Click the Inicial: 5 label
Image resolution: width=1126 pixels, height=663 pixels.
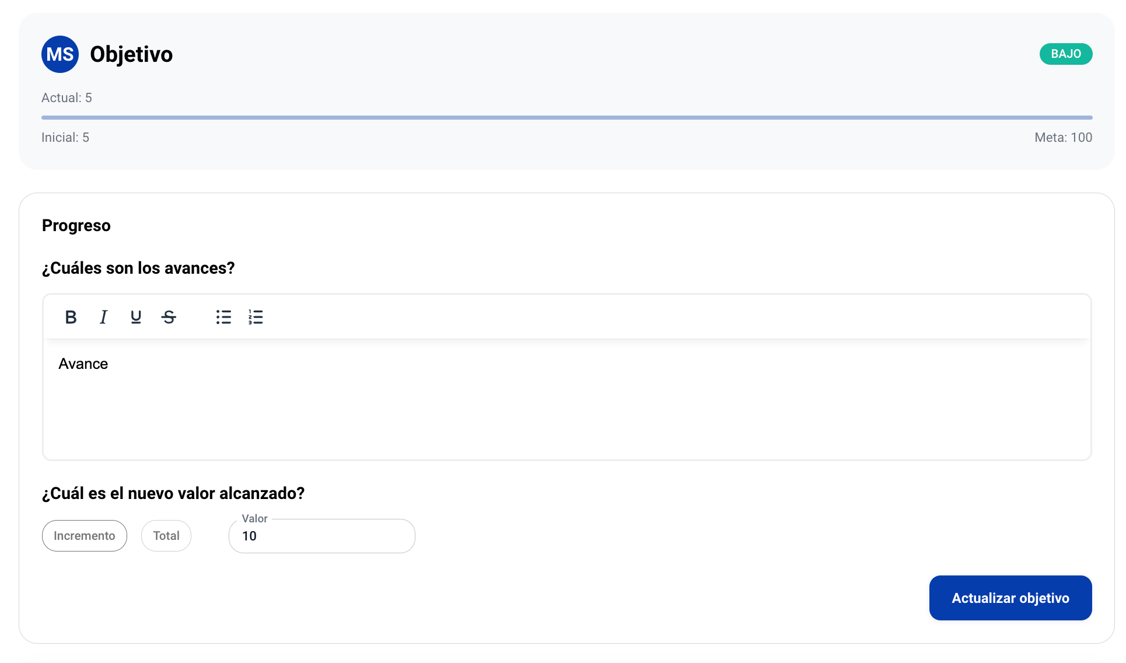tap(65, 138)
